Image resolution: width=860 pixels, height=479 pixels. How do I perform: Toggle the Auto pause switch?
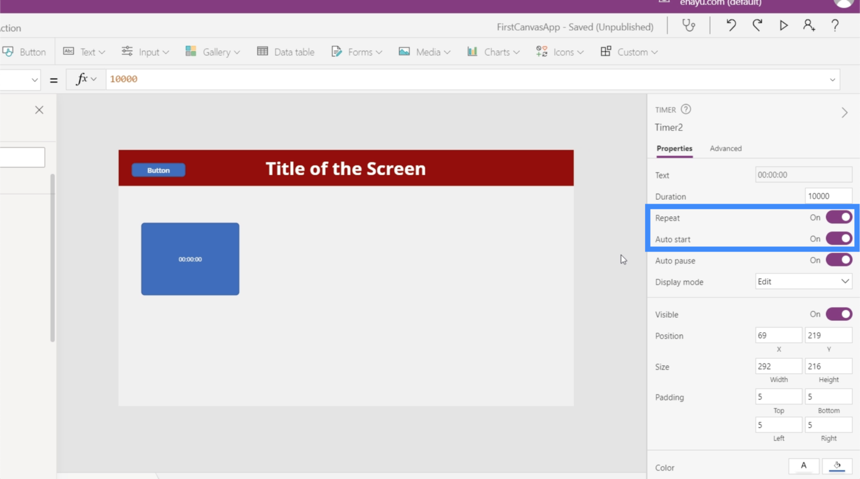838,260
